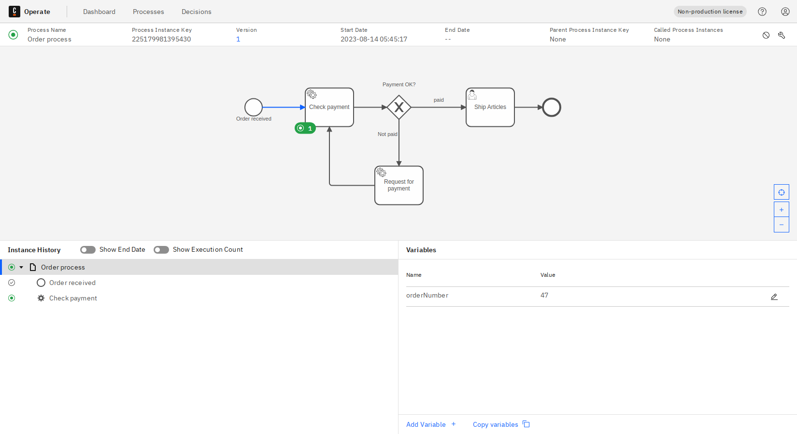Cancel the process instance via the no-entry icon
797x434 pixels.
(x=766, y=35)
